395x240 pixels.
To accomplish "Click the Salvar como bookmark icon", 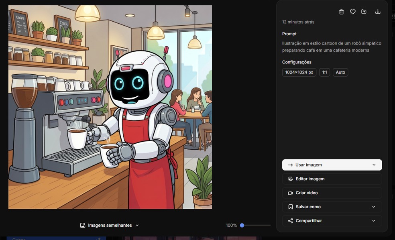I will click(x=291, y=207).
